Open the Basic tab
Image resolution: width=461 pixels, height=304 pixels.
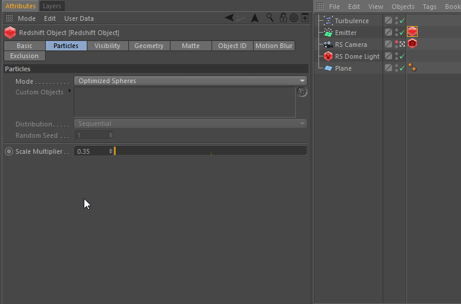pos(24,46)
